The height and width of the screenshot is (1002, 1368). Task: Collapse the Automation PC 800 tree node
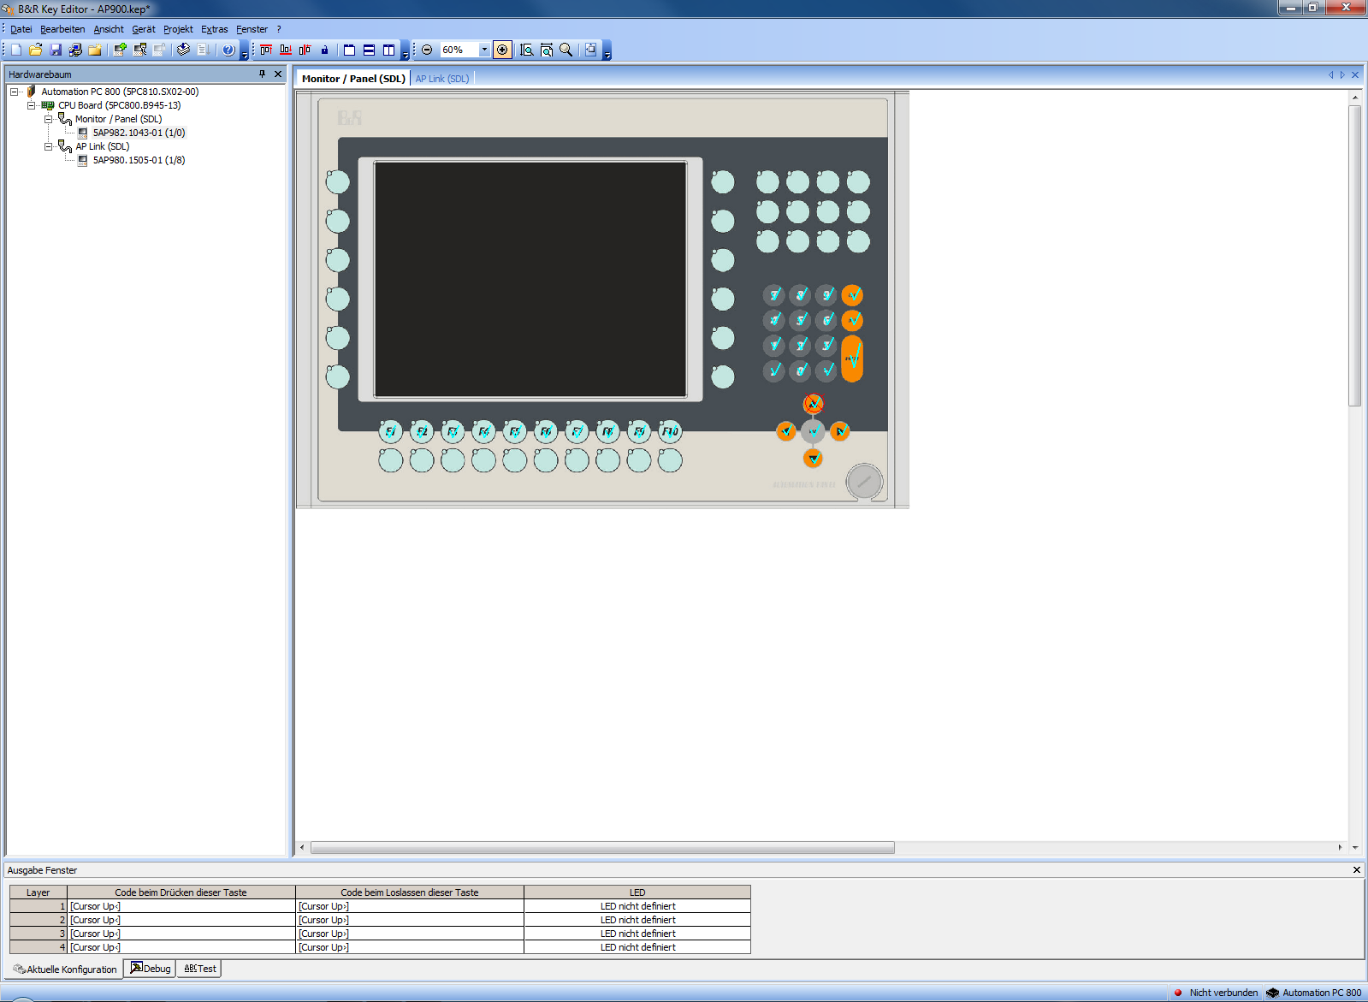(15, 92)
